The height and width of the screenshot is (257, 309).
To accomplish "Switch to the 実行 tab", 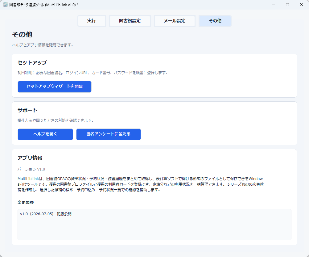I will point(92,21).
